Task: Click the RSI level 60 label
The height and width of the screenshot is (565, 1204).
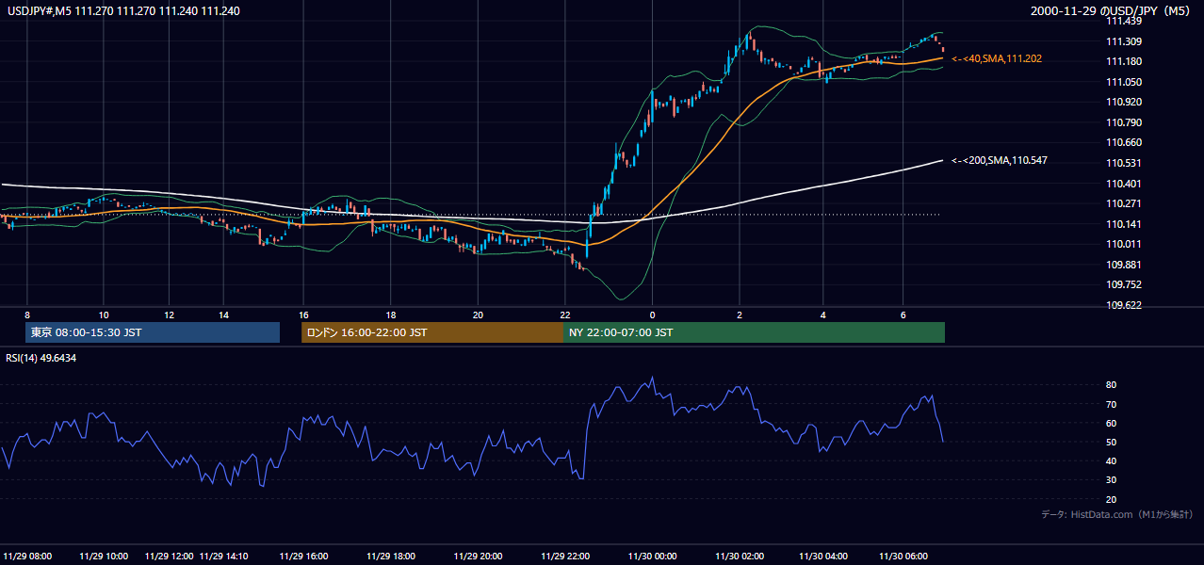Action: pos(1111,423)
